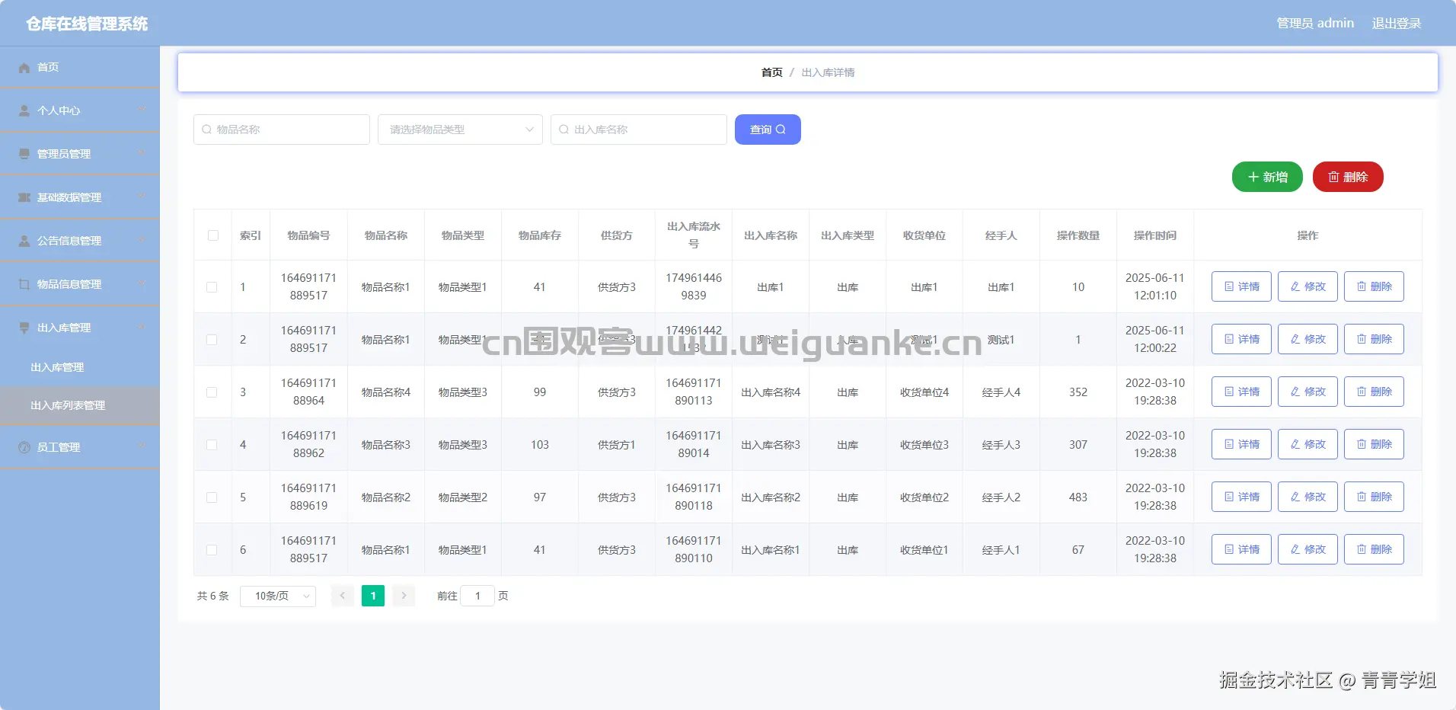The width and height of the screenshot is (1456, 710).
Task: Click cell 收货单位4 in the table
Action: click(x=924, y=393)
